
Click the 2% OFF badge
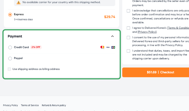point(36,47)
